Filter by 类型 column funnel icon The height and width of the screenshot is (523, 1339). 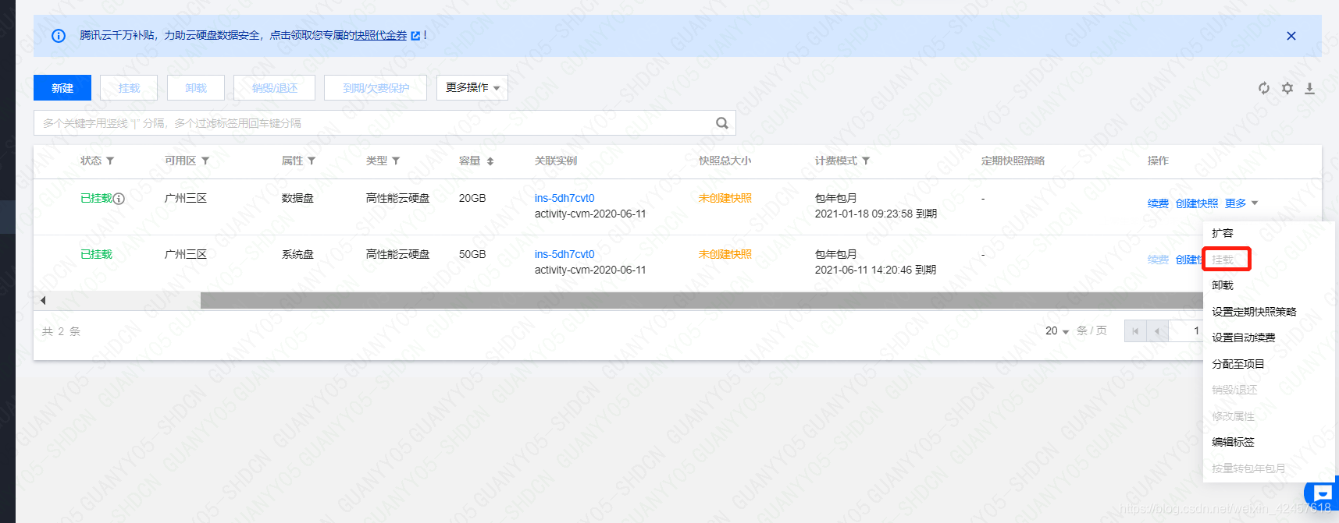pos(396,161)
